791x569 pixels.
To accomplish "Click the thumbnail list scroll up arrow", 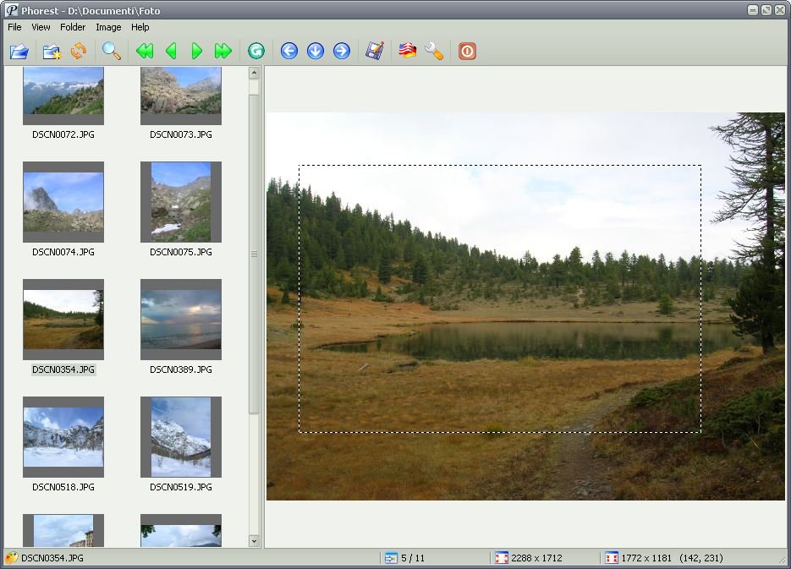I will (x=254, y=74).
